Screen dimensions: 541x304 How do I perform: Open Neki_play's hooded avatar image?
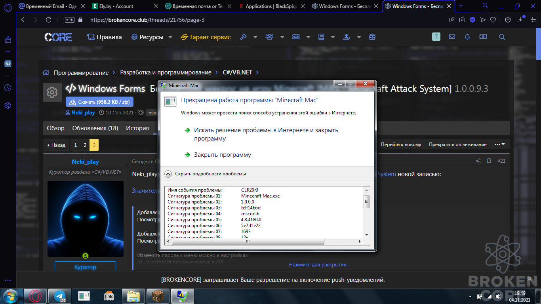click(x=85, y=219)
